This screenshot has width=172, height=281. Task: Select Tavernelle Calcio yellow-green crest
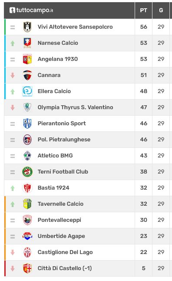pyautogui.click(x=27, y=204)
